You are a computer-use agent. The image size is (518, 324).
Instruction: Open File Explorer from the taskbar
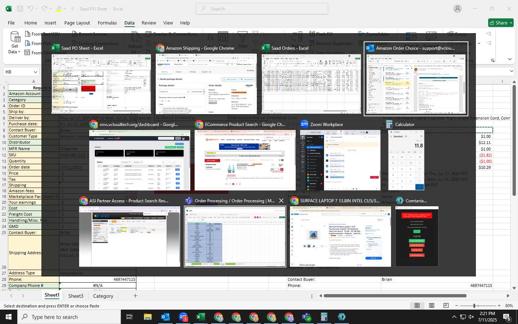coord(148,317)
